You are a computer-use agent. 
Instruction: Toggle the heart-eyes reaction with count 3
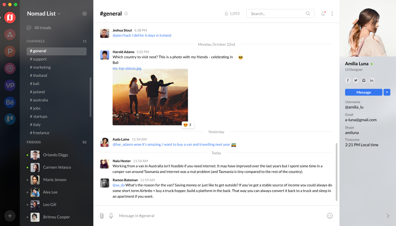pyautogui.click(x=188, y=125)
